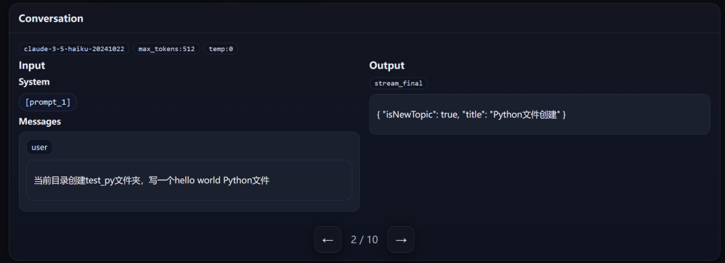Click the user role badge
The width and height of the screenshot is (725, 263).
(x=40, y=147)
